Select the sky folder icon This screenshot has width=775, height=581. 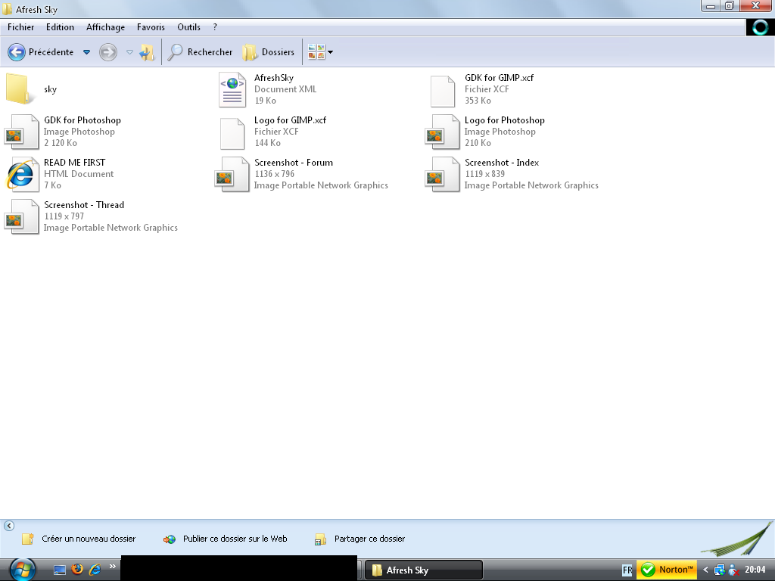(x=21, y=89)
